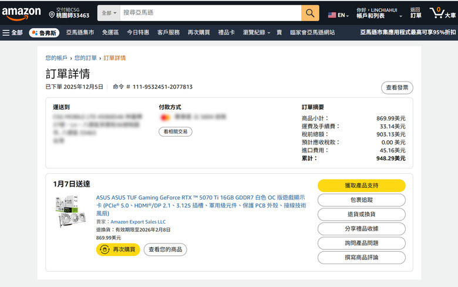Click the 撰寫商品評論 button
The height and width of the screenshot is (287, 458).
pos(361,258)
